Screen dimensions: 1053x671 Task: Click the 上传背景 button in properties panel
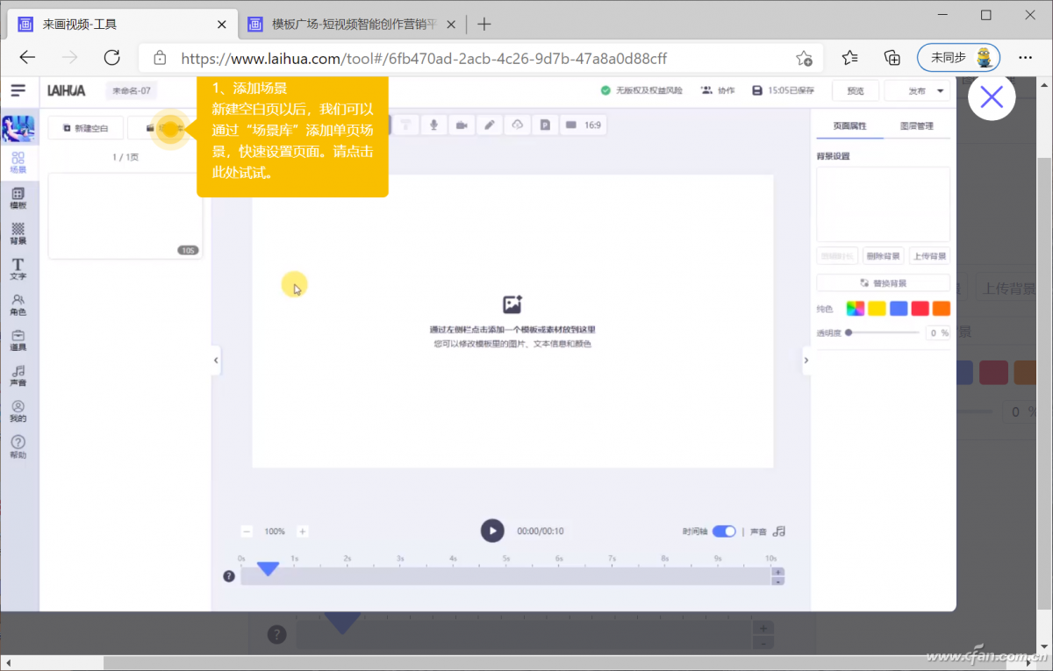[x=929, y=256]
